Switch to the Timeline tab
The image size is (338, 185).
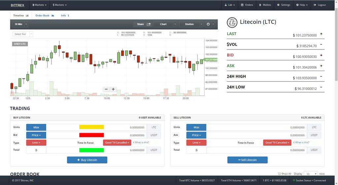click(x=21, y=16)
